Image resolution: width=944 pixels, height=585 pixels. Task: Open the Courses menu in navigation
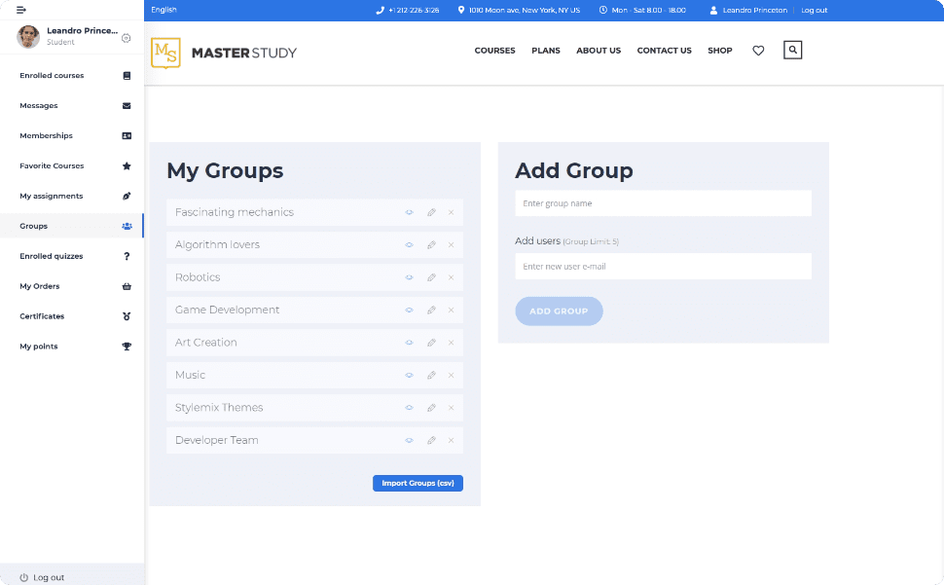click(494, 51)
